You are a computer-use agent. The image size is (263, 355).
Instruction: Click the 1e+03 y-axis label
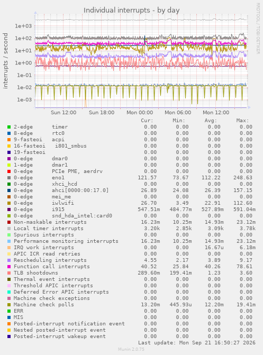coord(23,26)
